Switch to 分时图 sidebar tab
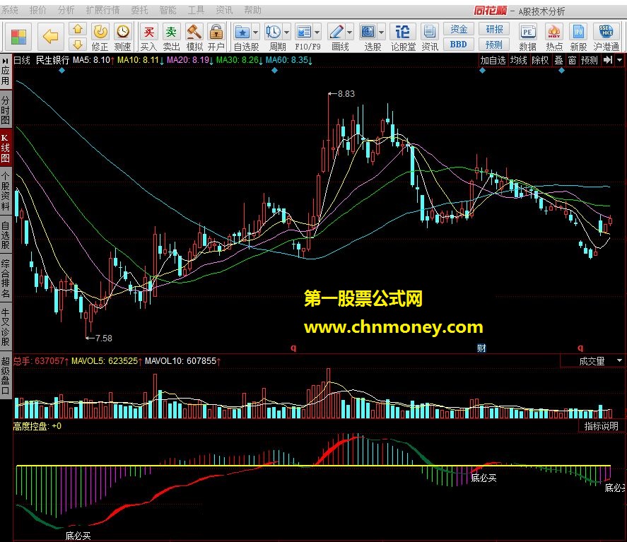Screen dimensions: 627x542 pyautogui.click(x=6, y=110)
